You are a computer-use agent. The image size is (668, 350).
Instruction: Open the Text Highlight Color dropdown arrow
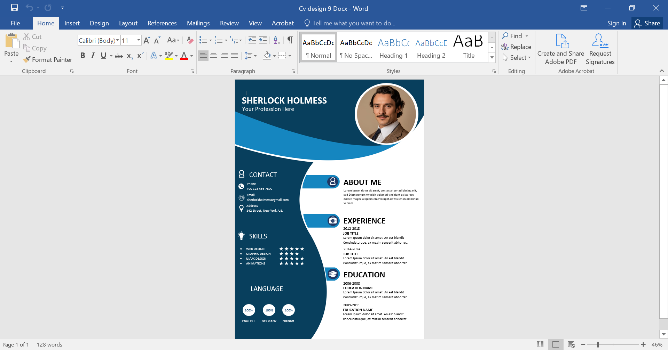point(176,56)
